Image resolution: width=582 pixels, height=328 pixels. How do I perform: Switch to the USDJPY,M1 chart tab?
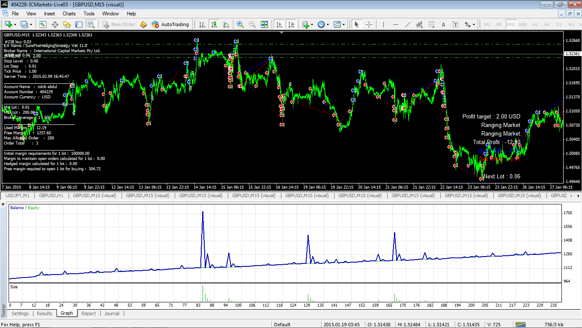tap(18, 195)
